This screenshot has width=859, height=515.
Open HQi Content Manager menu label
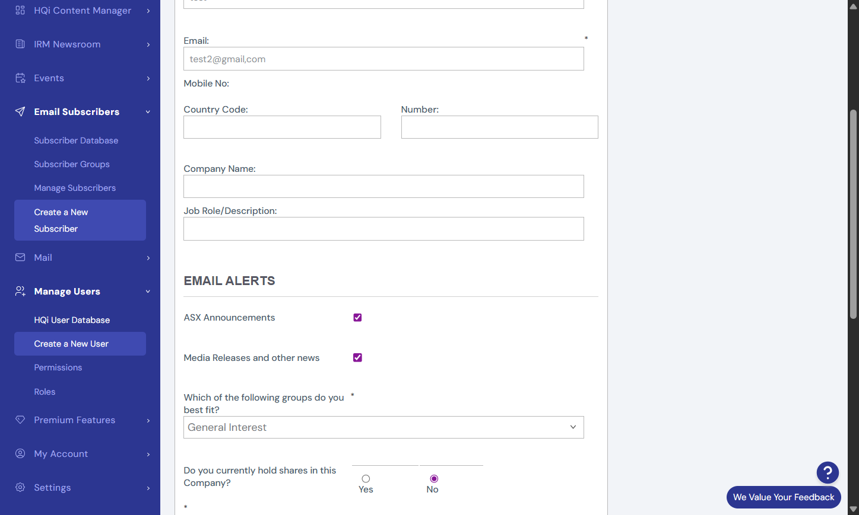(83, 11)
